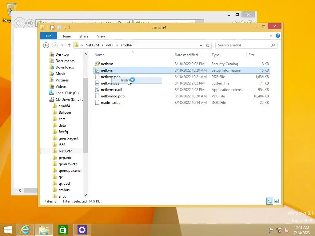Viewport: 315px width, 236px height.
Task: Go up one folder level
Action: (x=69, y=45)
